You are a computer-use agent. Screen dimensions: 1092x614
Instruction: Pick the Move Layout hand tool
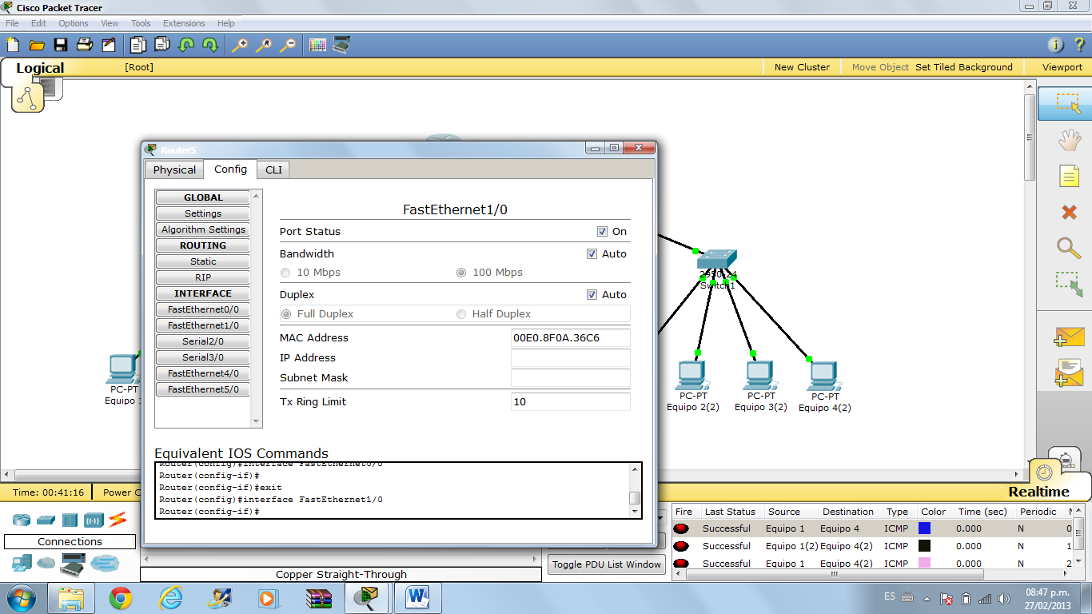[x=1069, y=141]
